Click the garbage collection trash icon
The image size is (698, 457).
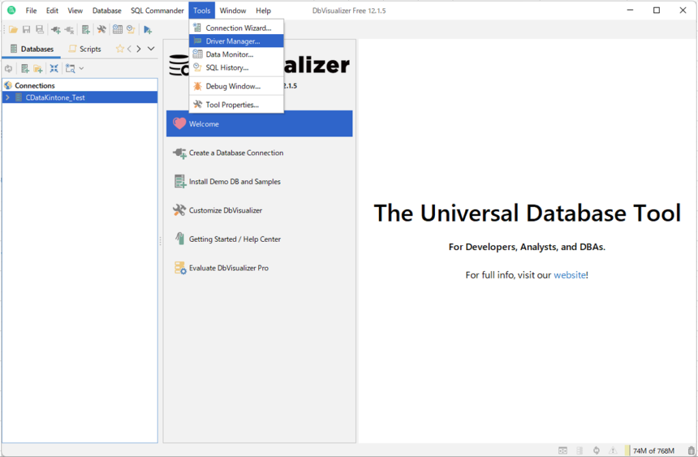[x=691, y=451]
